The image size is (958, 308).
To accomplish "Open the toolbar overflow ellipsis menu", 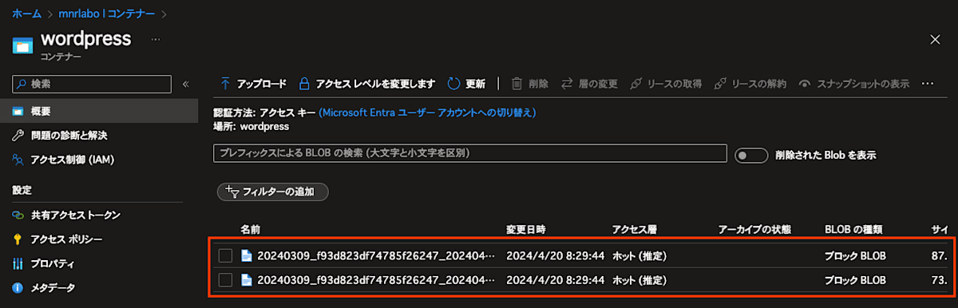I will tap(927, 84).
